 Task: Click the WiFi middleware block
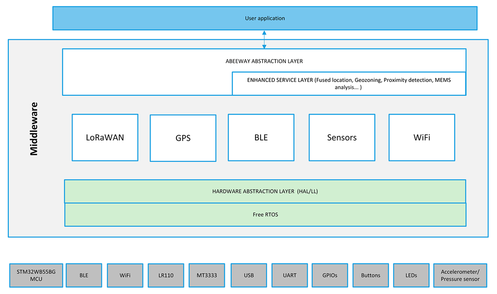422,137
